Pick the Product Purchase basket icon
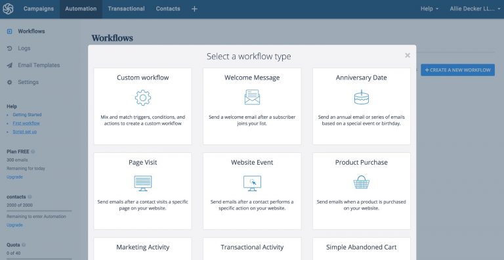This screenshot has height=260, width=504. coord(362,182)
